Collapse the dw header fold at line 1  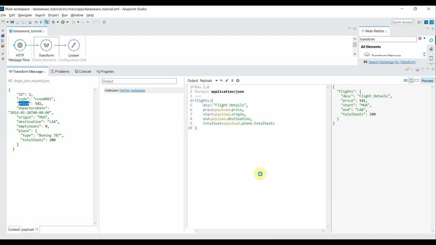click(193, 87)
